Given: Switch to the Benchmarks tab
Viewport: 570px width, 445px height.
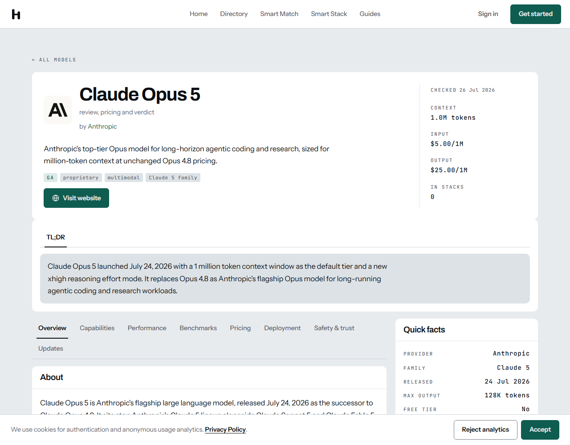Looking at the screenshot, I should point(198,328).
